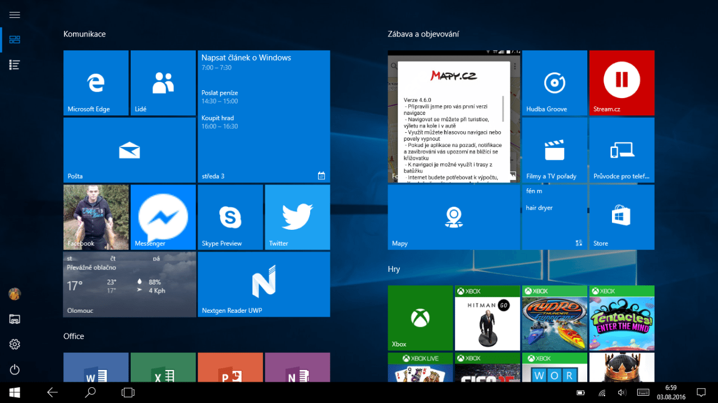
Task: Open the OneNote tile in Office group
Action: [x=297, y=367]
